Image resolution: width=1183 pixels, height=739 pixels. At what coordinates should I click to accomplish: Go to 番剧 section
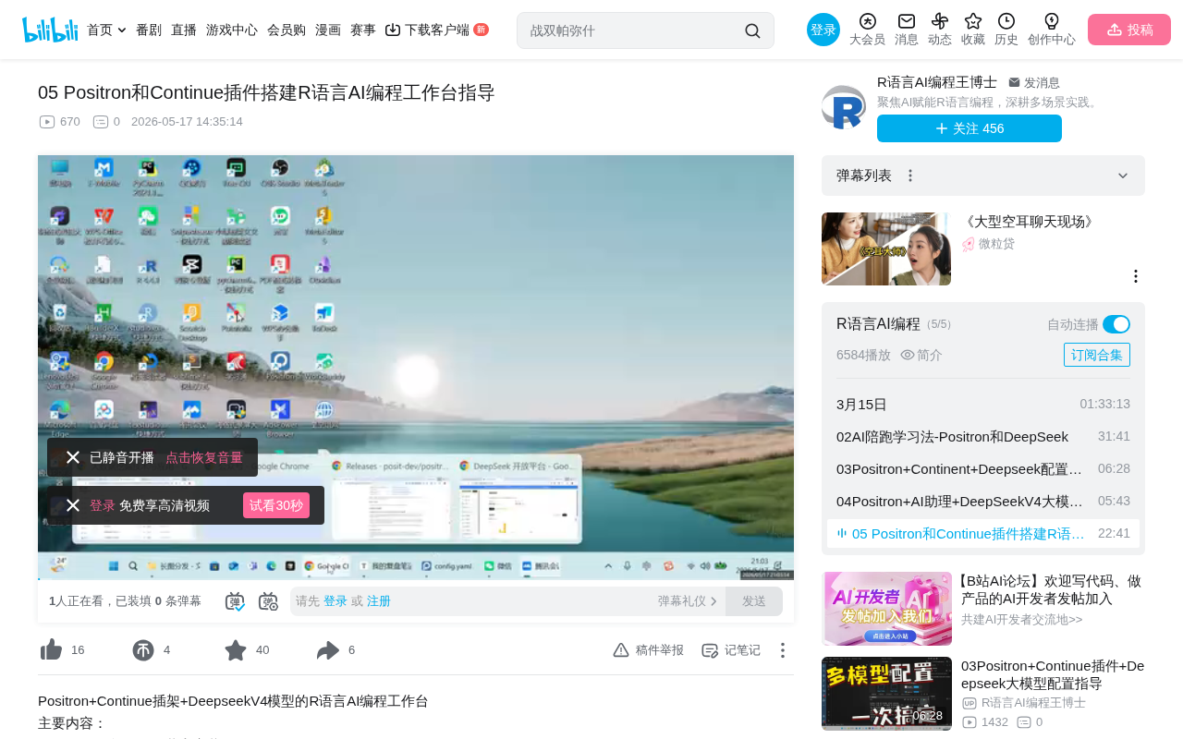(149, 30)
